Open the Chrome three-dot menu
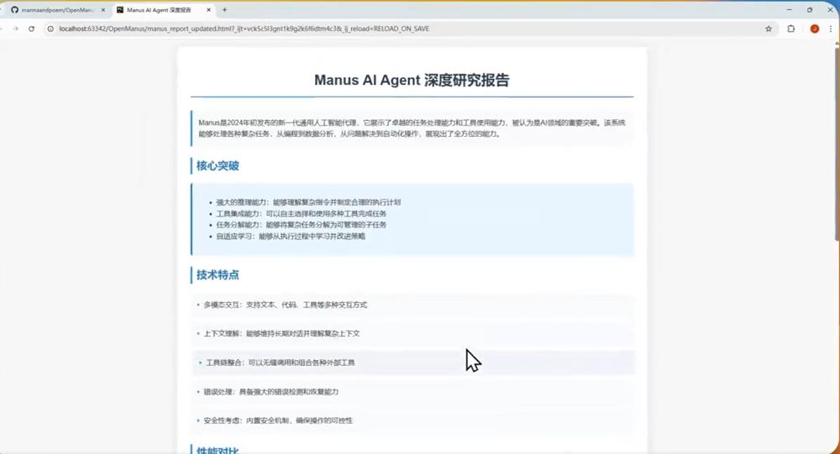This screenshot has width=840, height=454. (831, 29)
